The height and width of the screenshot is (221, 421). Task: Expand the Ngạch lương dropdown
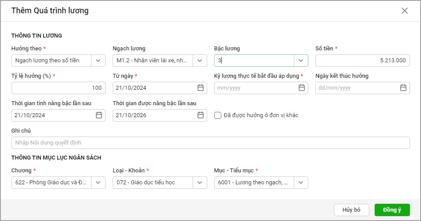click(x=200, y=61)
